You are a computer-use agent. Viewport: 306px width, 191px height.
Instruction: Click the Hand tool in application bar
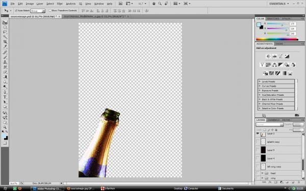click(x=154, y=4)
